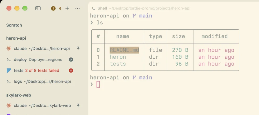Viewport: 259px width, 115px height.
Task: Click the 'ls' command text
Action: point(100,23)
